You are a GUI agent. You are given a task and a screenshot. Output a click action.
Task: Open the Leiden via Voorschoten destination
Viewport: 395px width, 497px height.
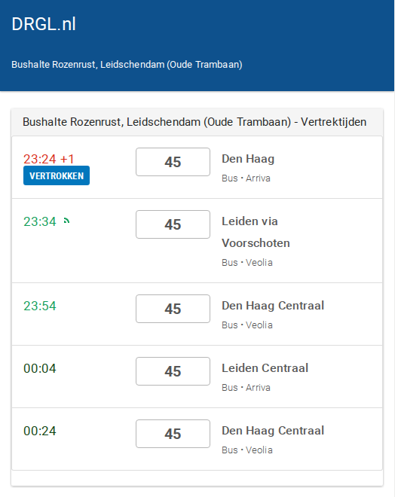point(256,232)
